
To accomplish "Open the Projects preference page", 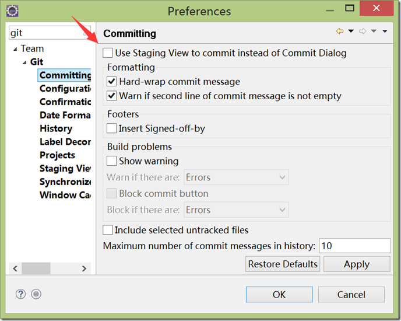I will 57,155.
